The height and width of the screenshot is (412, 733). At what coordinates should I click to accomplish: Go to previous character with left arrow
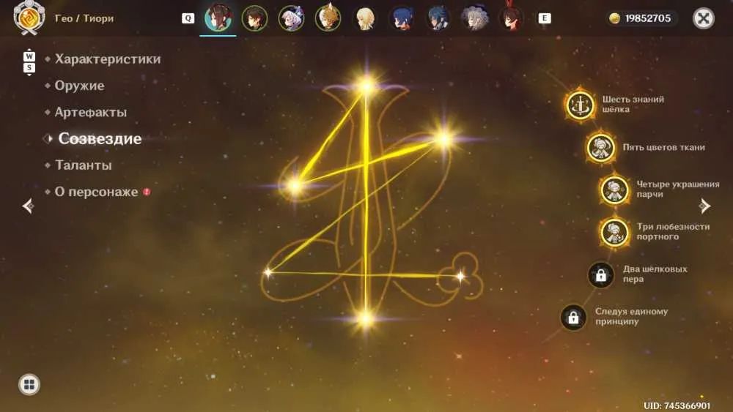pyautogui.click(x=28, y=206)
